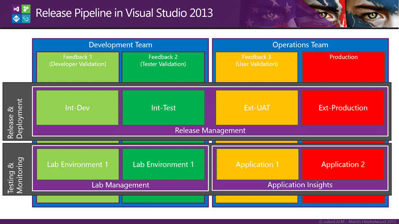
Task: Click the teal swirl logo icon
Action: (x=26, y=18)
